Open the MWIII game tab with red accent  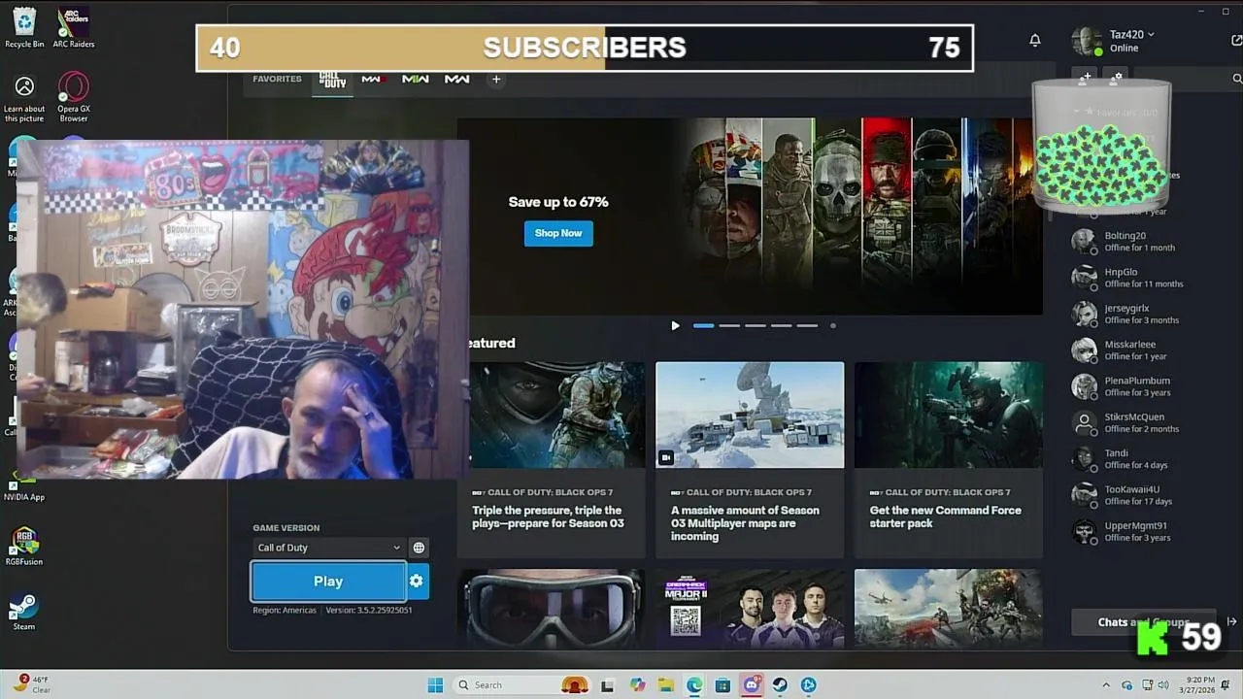374,80
